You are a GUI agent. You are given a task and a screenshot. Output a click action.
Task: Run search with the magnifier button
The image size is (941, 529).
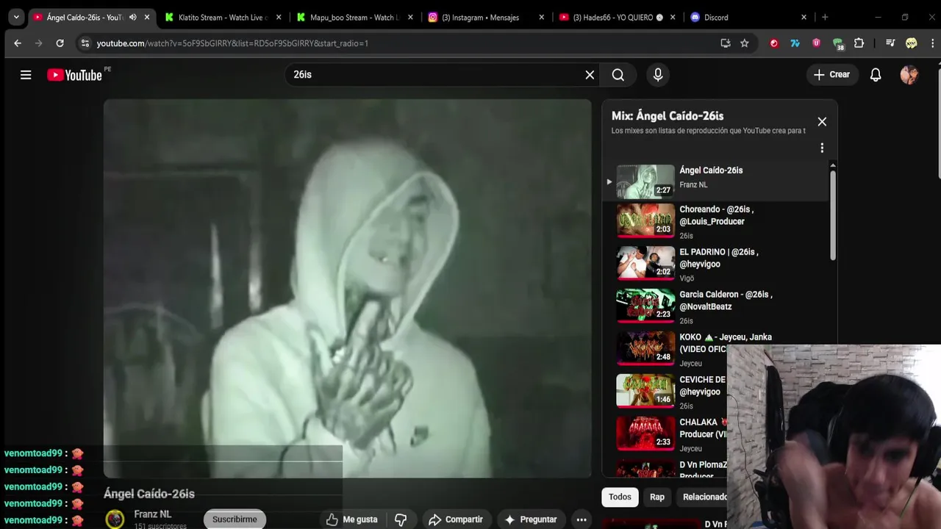tap(618, 75)
